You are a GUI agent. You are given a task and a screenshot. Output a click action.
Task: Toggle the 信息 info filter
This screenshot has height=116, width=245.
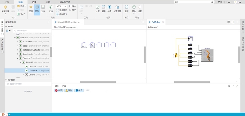click(x=79, y=90)
